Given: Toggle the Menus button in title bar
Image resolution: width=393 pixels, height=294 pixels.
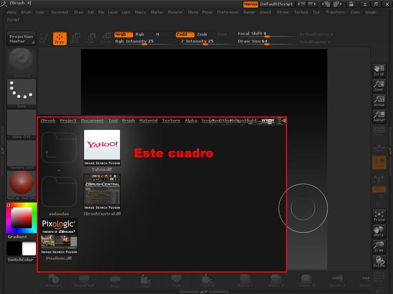Looking at the screenshot, I should pos(251,4).
